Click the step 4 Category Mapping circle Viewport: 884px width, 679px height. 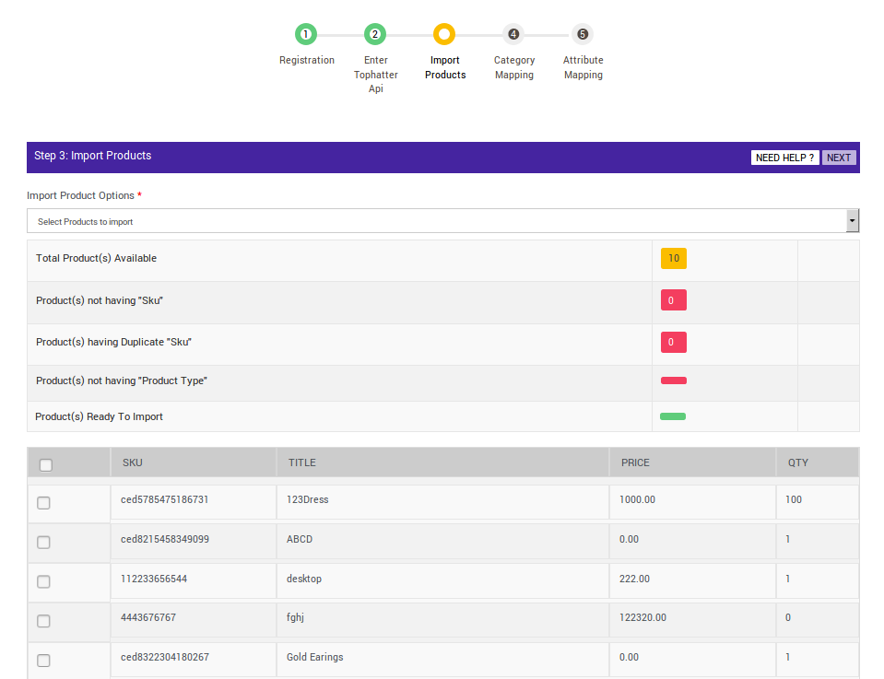coord(513,35)
